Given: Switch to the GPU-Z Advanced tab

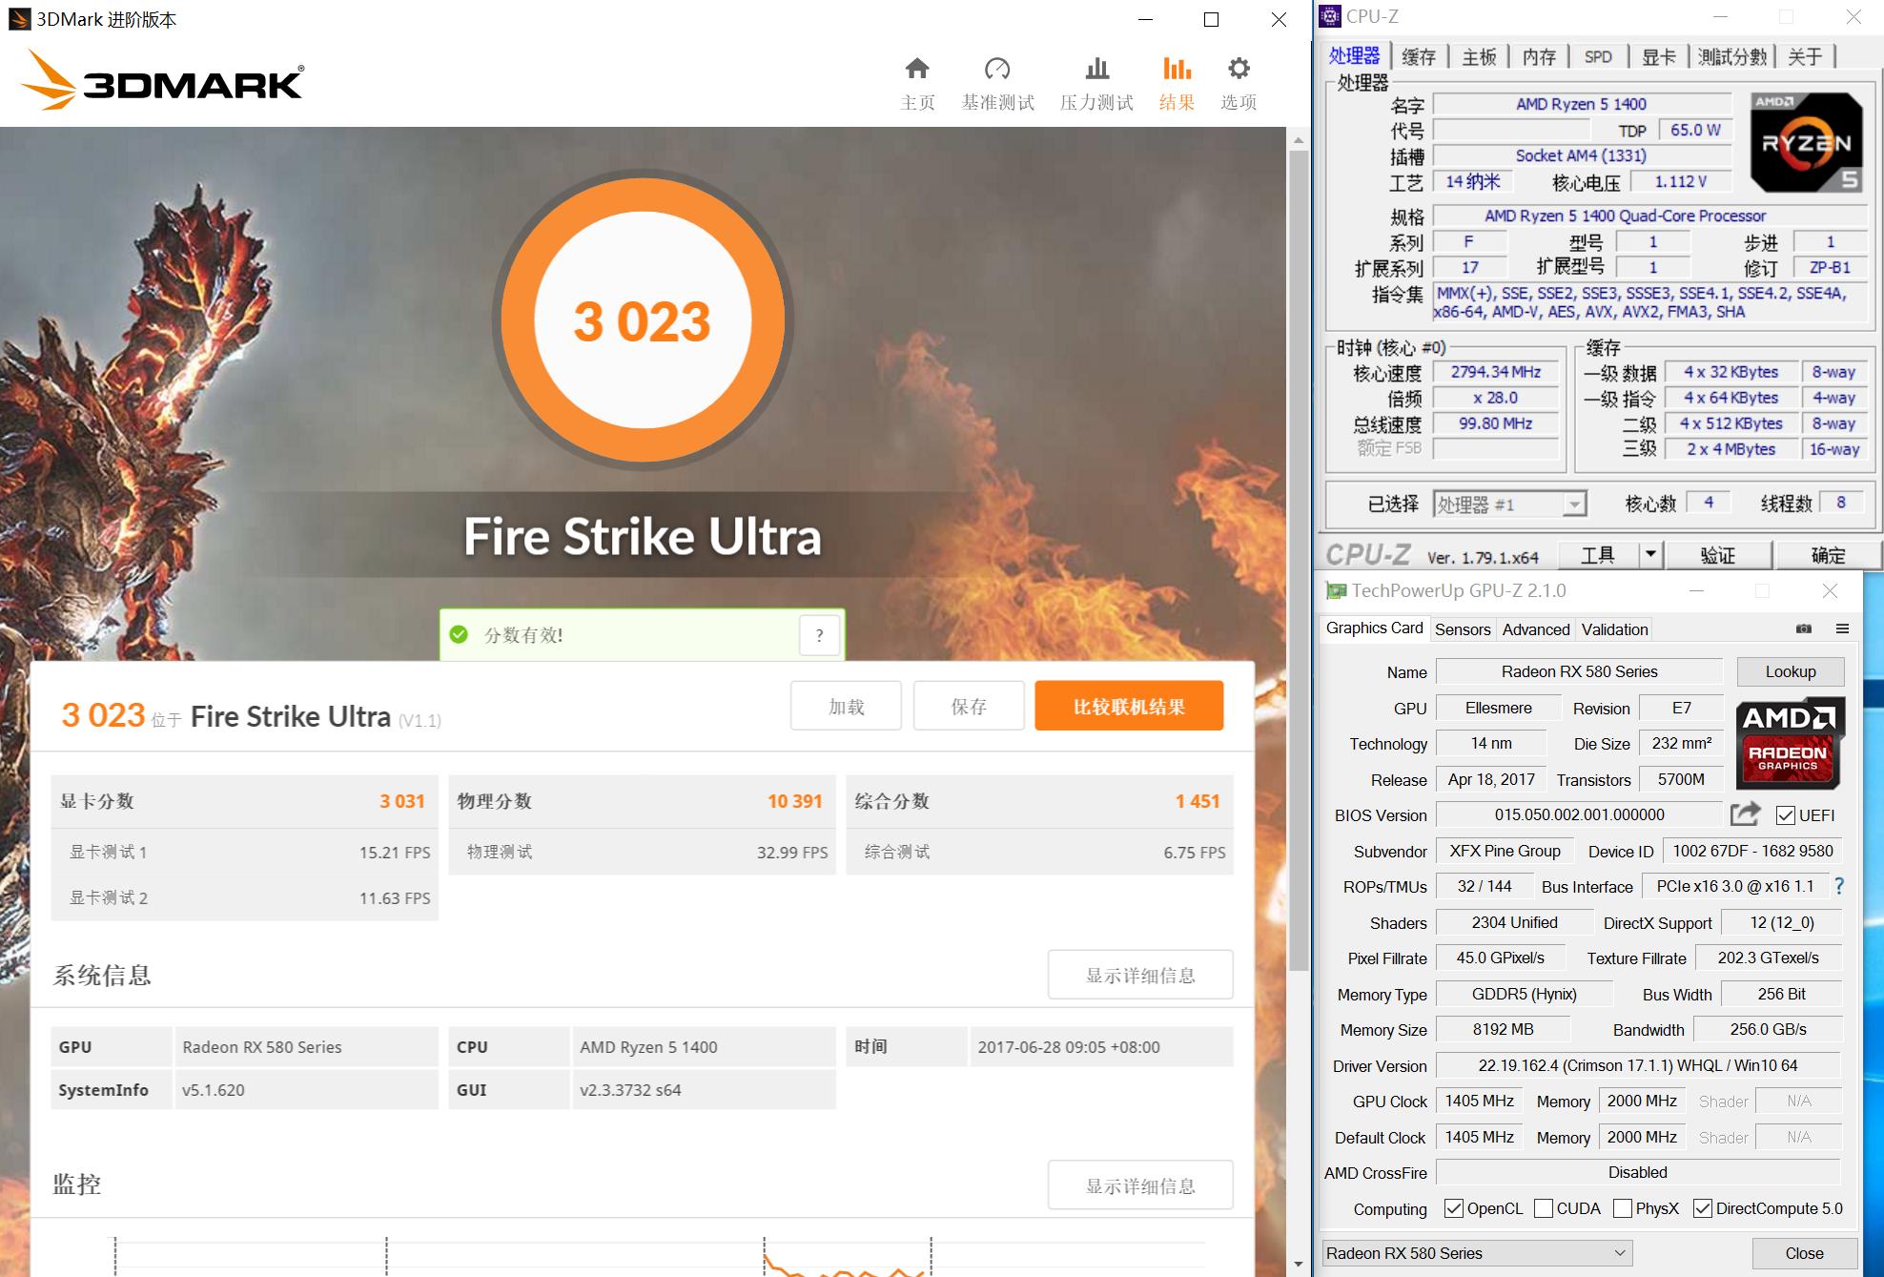Looking at the screenshot, I should 1536,629.
